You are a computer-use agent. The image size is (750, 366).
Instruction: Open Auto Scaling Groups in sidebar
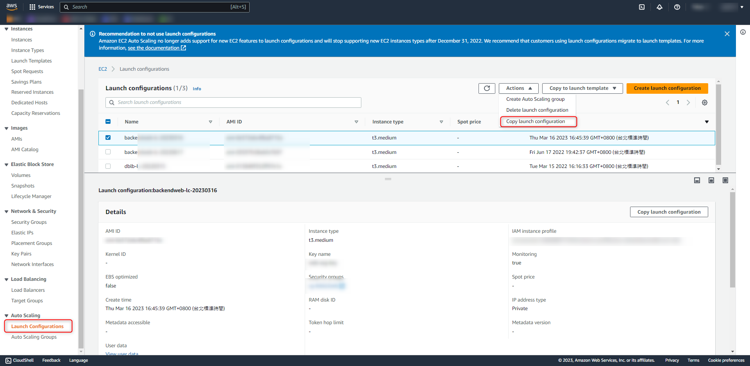(34, 337)
